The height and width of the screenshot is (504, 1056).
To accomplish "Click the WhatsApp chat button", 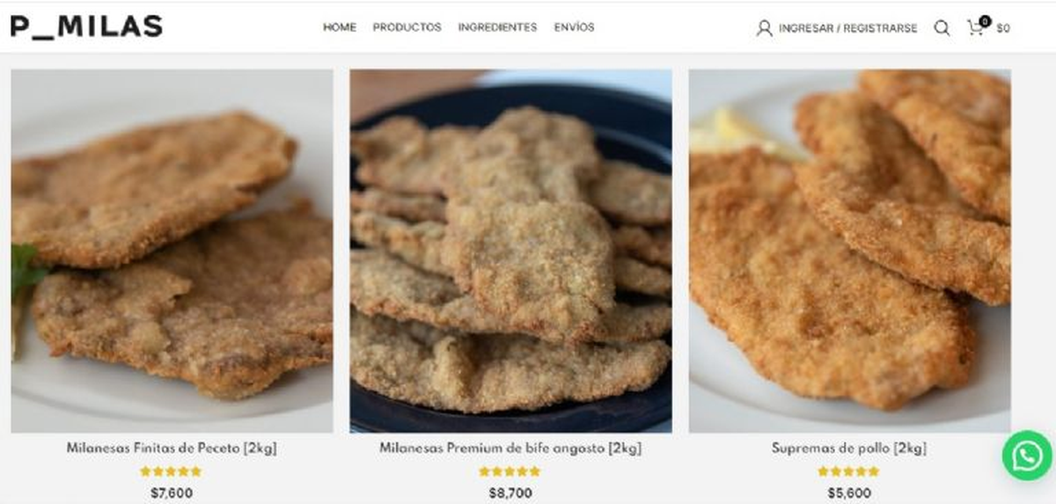I will tap(1027, 455).
